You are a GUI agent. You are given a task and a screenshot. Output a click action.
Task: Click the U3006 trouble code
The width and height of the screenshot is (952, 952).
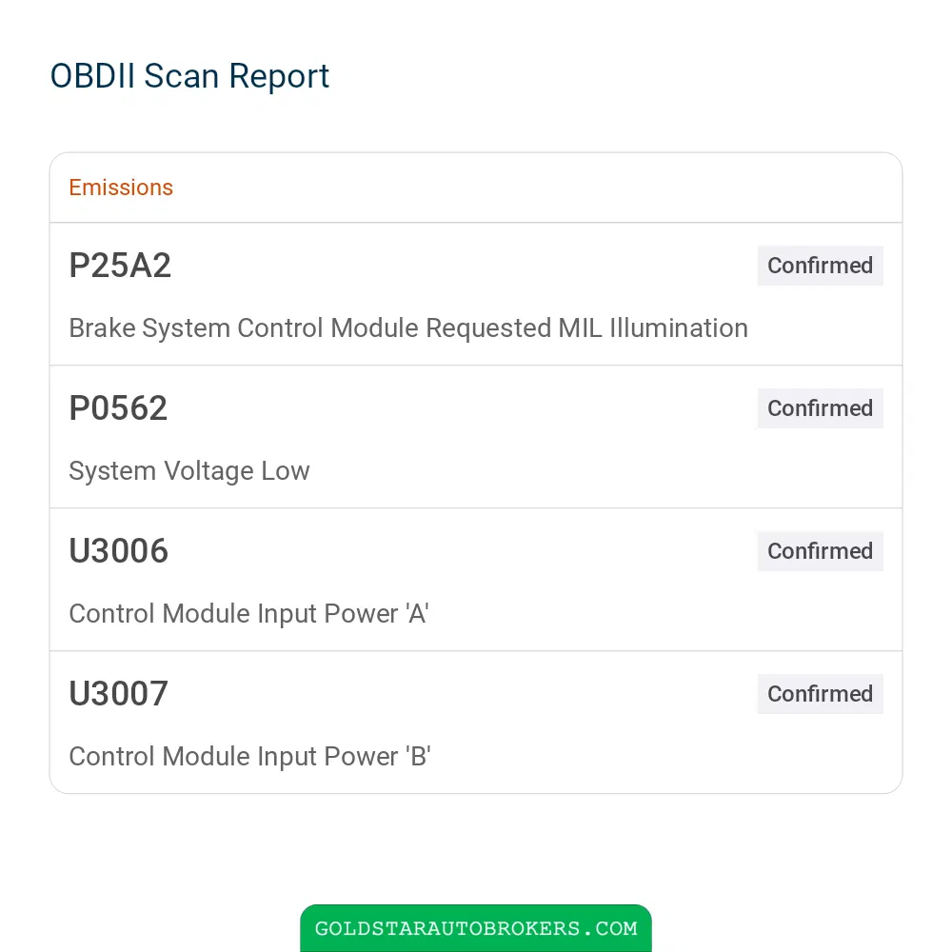(x=118, y=550)
